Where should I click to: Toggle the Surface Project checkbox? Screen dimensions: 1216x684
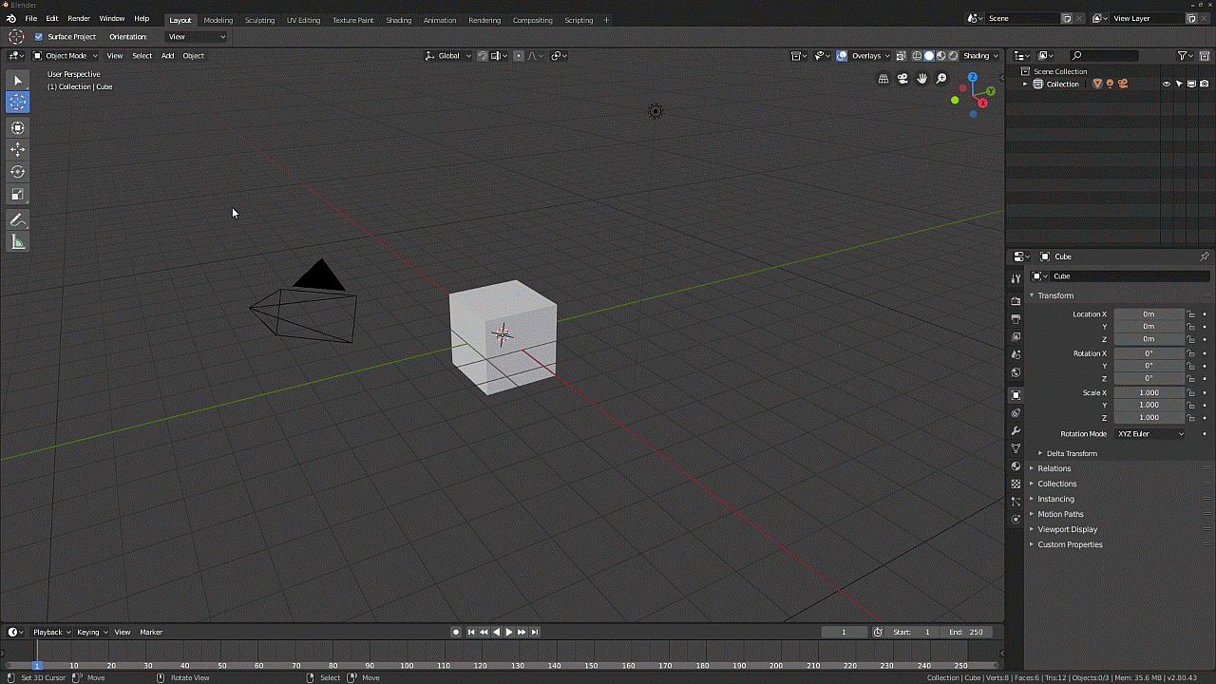tap(40, 36)
